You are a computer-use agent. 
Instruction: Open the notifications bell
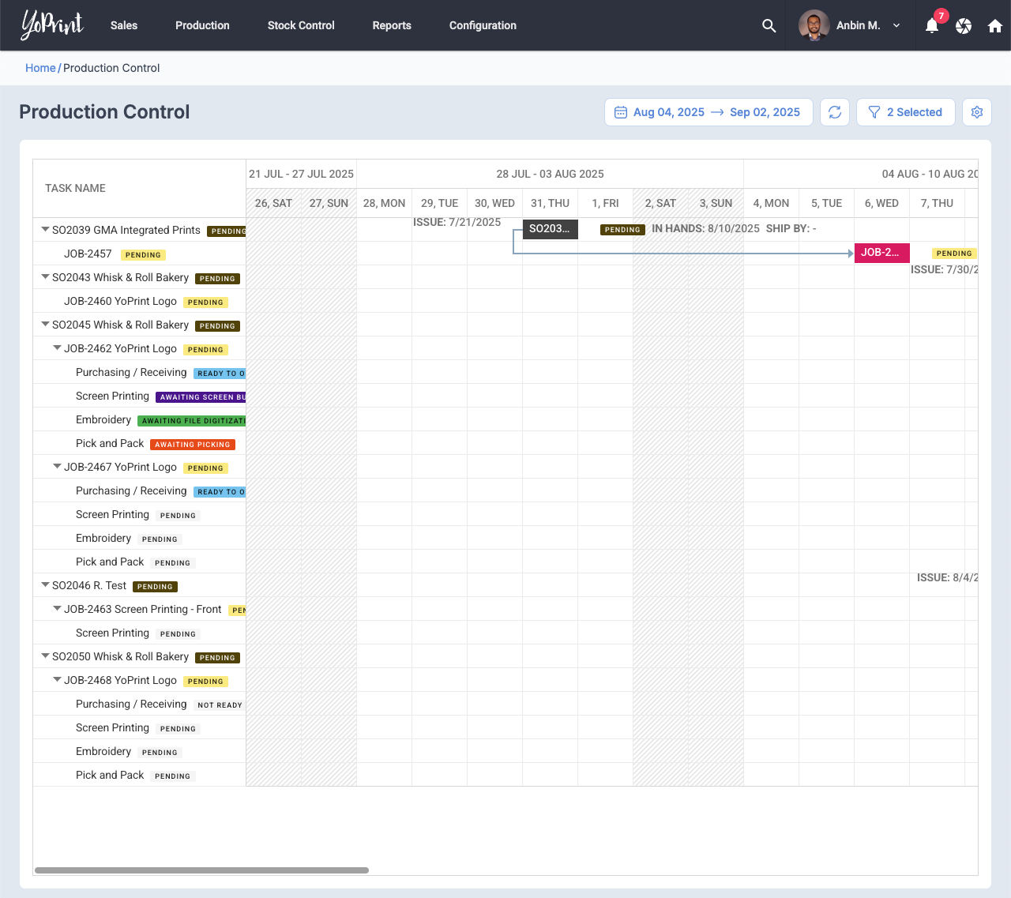point(932,26)
